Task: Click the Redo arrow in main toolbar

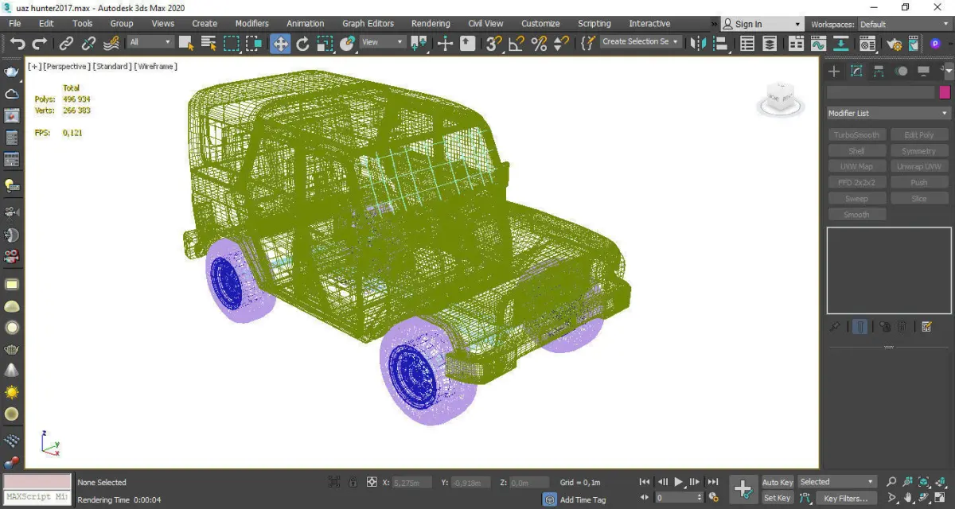Action: (40, 43)
